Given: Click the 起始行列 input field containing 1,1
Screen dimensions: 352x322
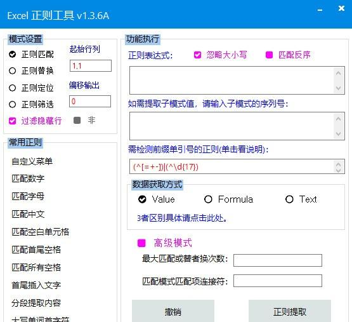Looking at the screenshot, I should 91,66.
